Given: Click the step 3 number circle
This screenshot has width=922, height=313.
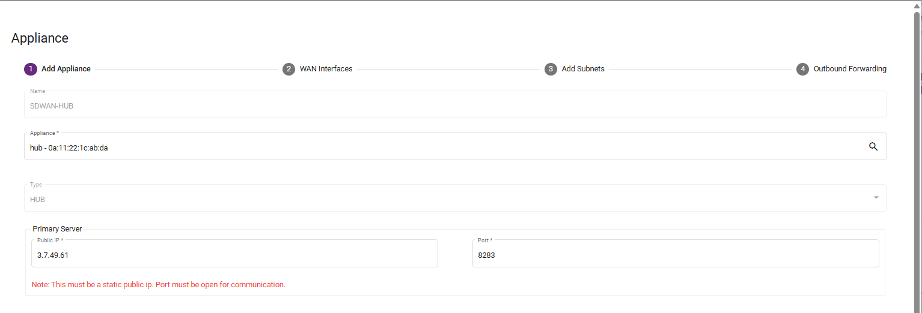Looking at the screenshot, I should point(551,69).
